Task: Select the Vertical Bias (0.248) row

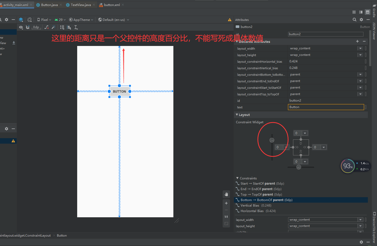Action: click(301, 206)
